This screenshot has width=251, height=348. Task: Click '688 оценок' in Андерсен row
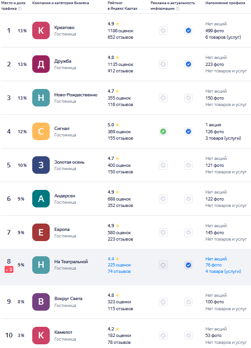click(x=119, y=199)
